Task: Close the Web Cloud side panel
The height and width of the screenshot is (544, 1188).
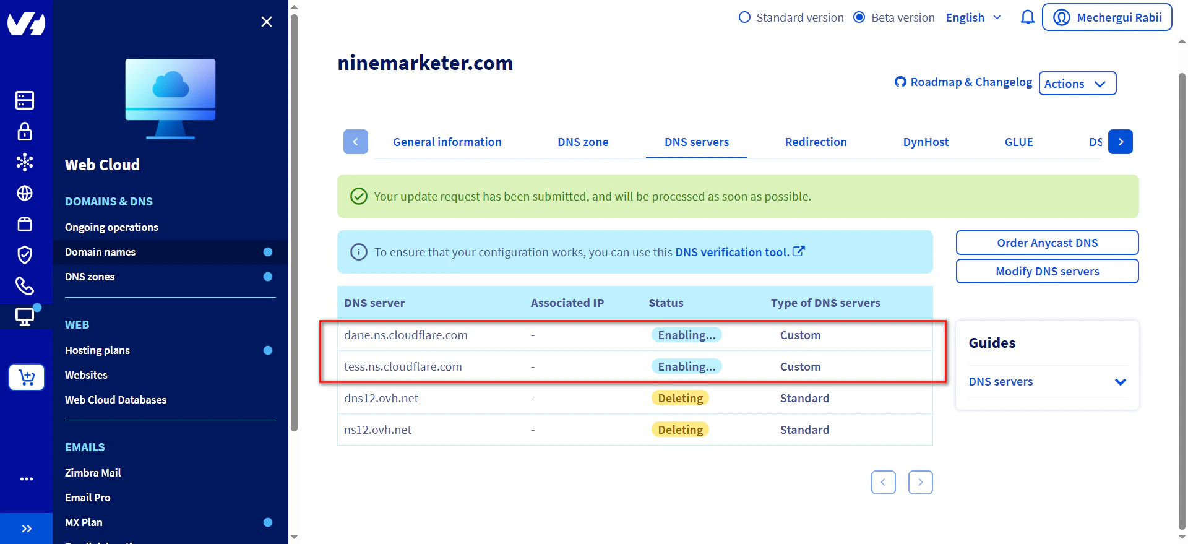Action: click(x=267, y=22)
